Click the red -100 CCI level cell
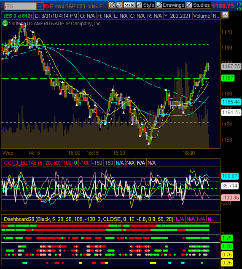 pos(84,163)
